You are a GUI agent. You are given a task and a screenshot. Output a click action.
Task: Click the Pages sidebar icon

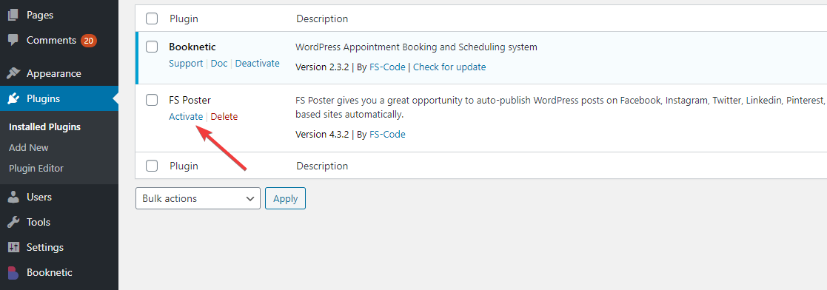(x=13, y=16)
